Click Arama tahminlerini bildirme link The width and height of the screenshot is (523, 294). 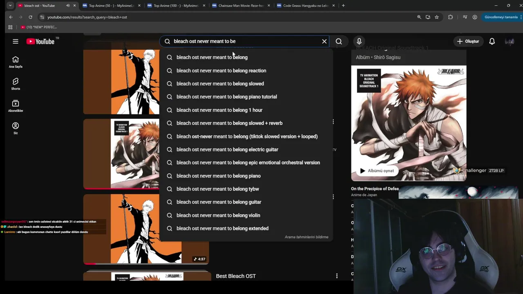click(x=306, y=237)
